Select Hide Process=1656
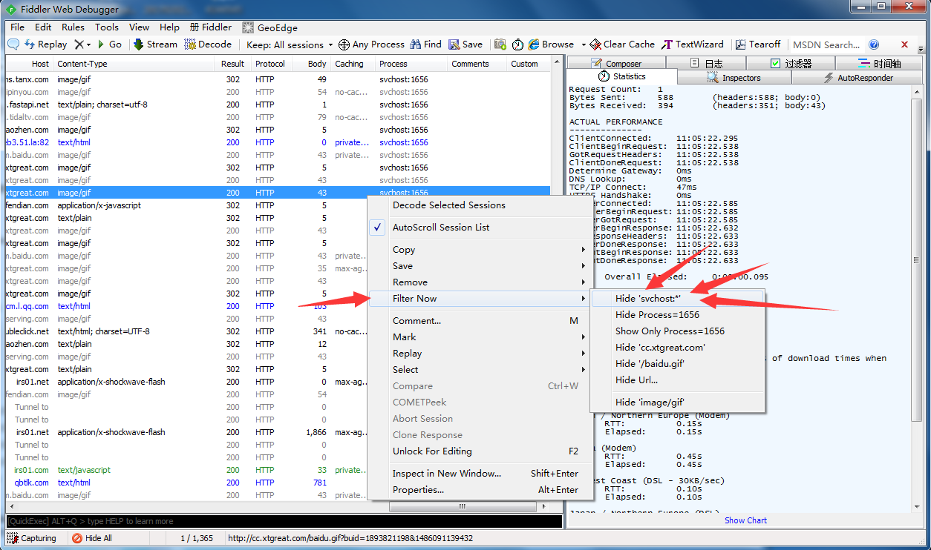Image resolution: width=931 pixels, height=550 pixels. tap(676, 315)
